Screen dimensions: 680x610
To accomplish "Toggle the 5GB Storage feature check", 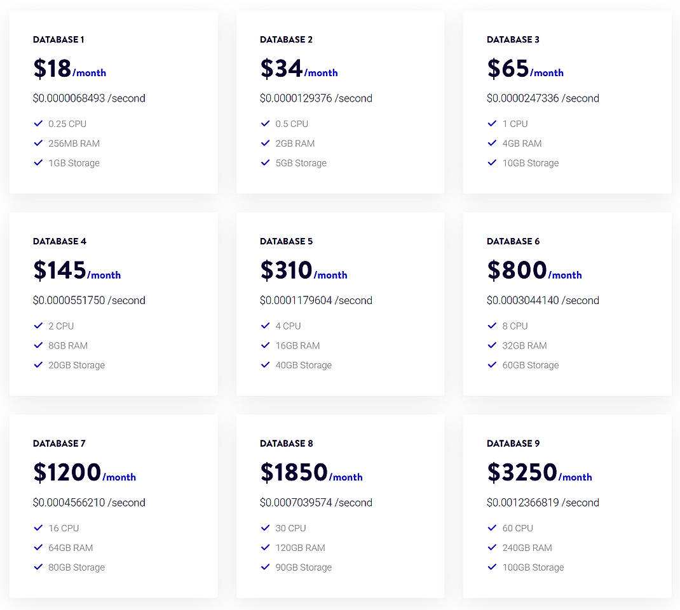I will [266, 163].
